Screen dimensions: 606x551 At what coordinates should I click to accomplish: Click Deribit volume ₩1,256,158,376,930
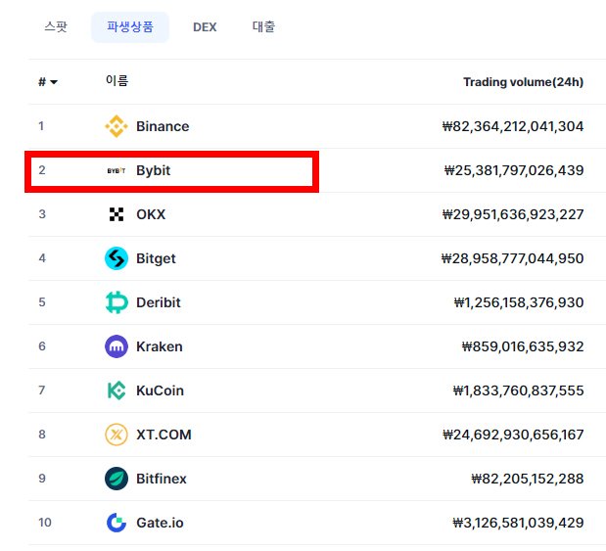tap(519, 302)
